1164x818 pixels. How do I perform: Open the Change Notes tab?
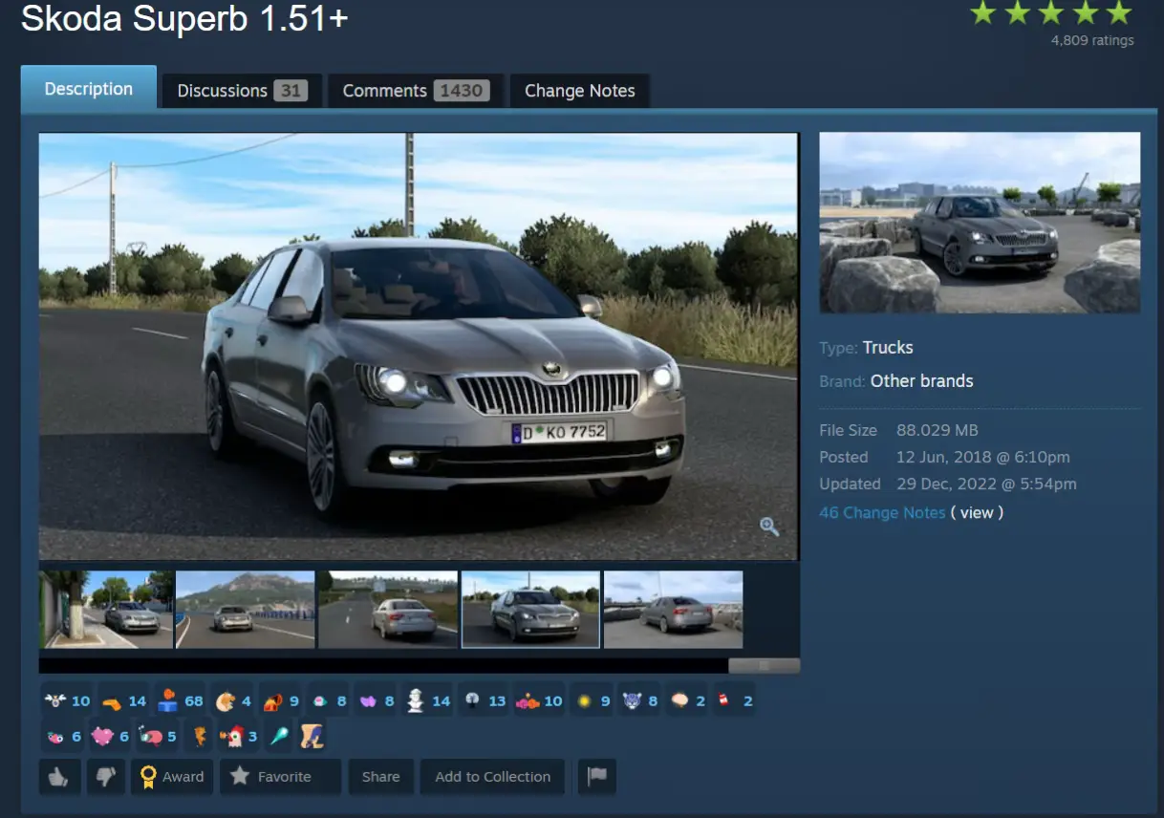[579, 91]
